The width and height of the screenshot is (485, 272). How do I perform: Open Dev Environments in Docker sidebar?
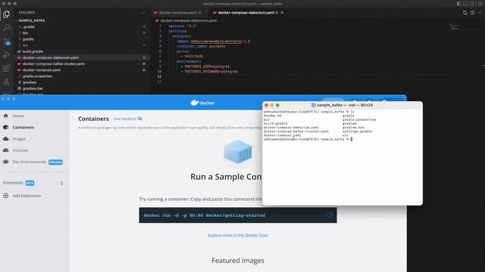[29, 162]
